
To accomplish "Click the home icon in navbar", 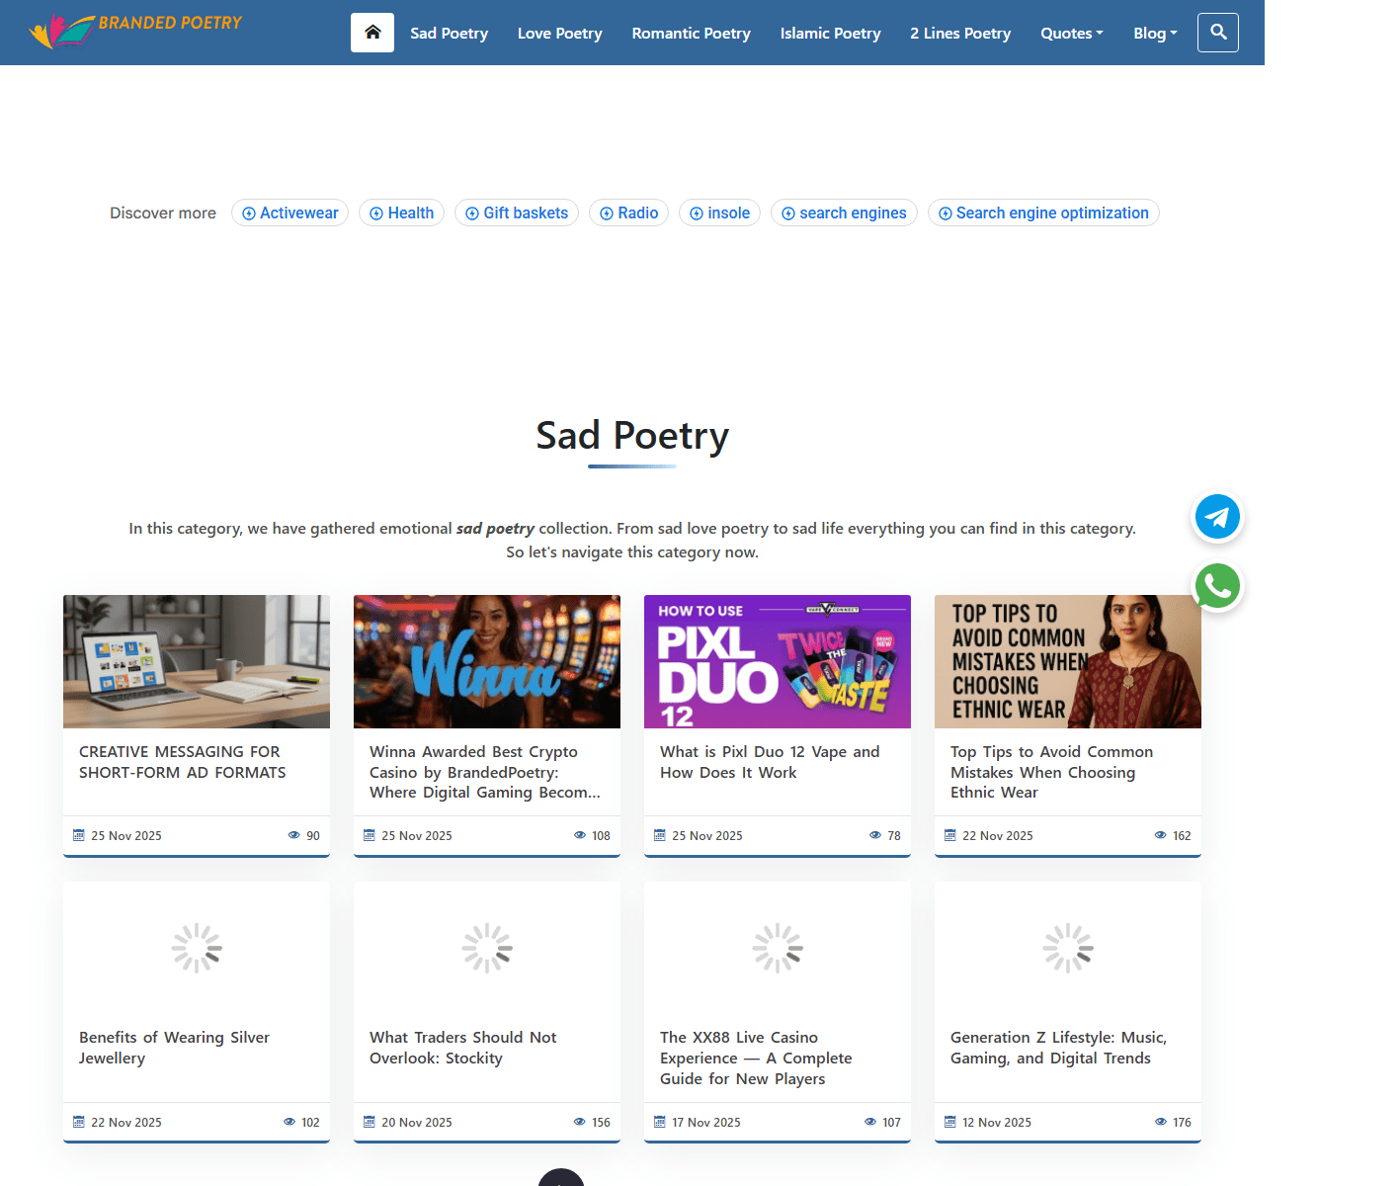I will (x=372, y=33).
